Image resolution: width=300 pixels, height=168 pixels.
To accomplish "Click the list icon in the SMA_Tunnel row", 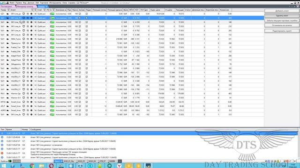I will (x=28, y=39).
